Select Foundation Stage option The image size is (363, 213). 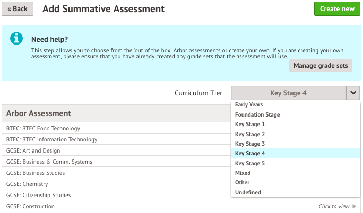click(x=296, y=114)
